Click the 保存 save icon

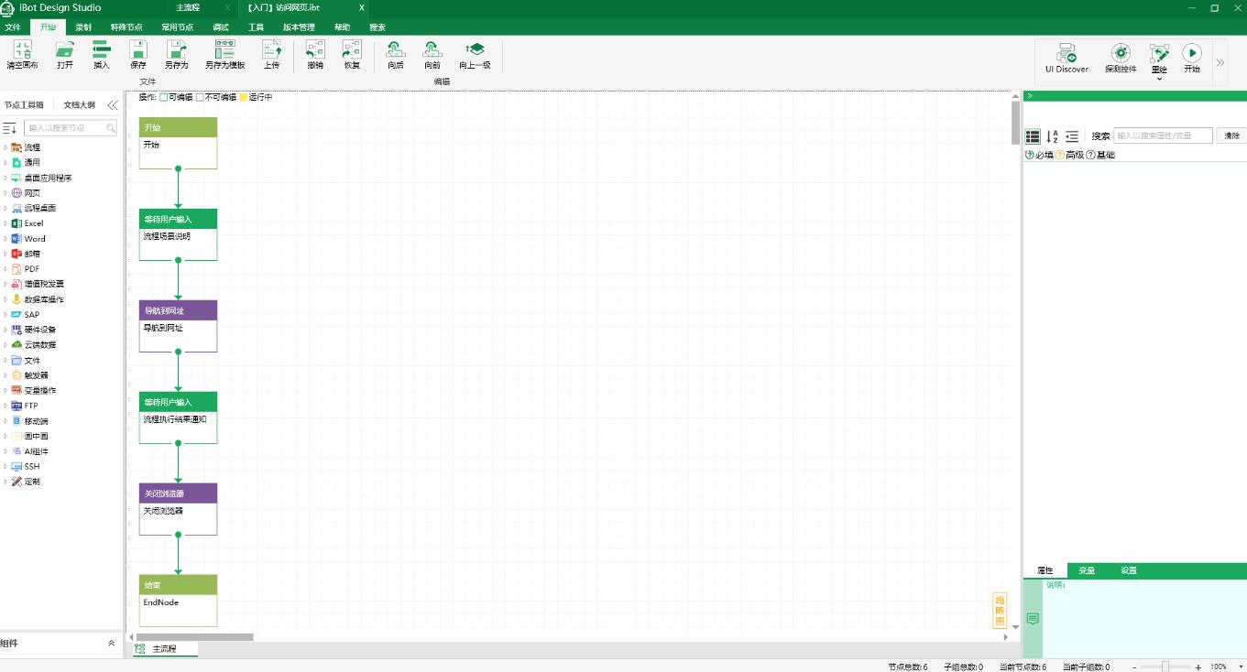[x=138, y=49]
